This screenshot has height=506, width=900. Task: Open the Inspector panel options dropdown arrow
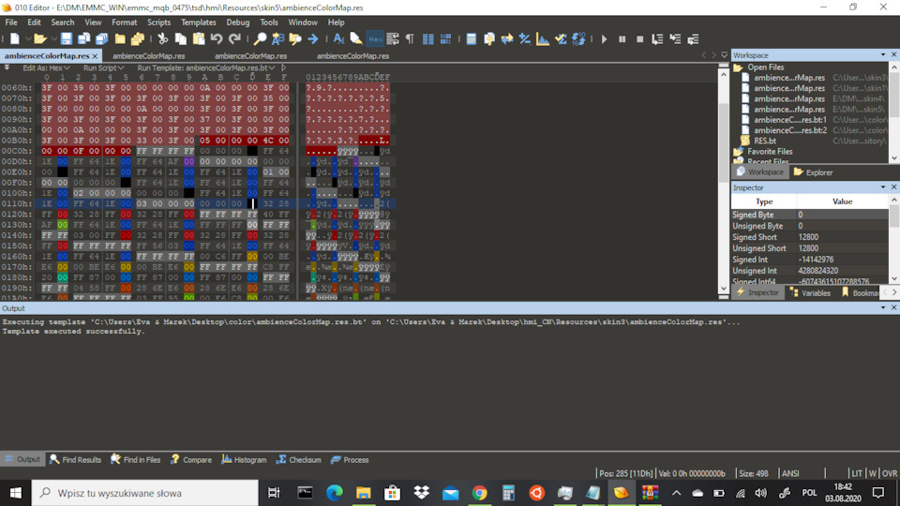(x=883, y=187)
